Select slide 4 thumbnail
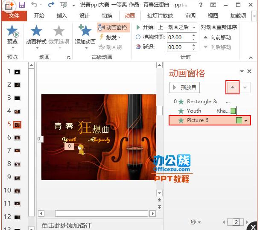Image resolution: width=263 pixels, height=230 pixels. (x=17, y=111)
